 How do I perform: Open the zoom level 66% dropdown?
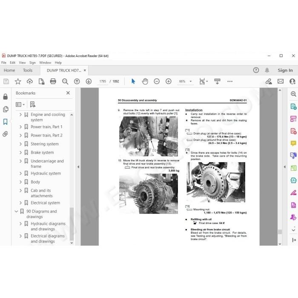(185, 81)
